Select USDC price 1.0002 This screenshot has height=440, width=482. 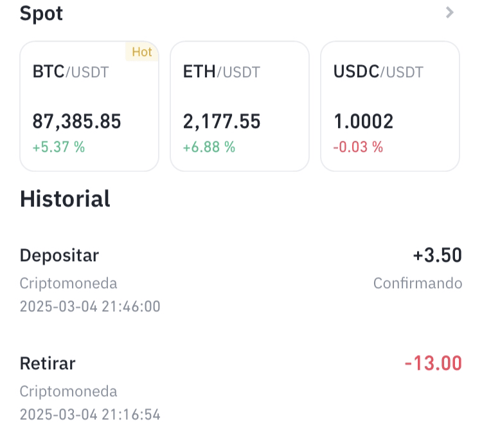click(363, 121)
